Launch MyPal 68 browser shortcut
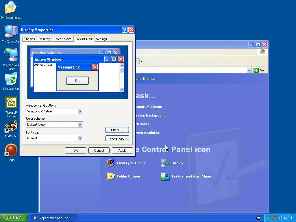Screen dimensions: 296x222 [11, 129]
